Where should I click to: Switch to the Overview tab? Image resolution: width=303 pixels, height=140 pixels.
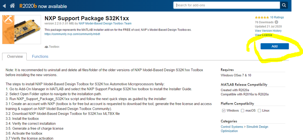15,57
